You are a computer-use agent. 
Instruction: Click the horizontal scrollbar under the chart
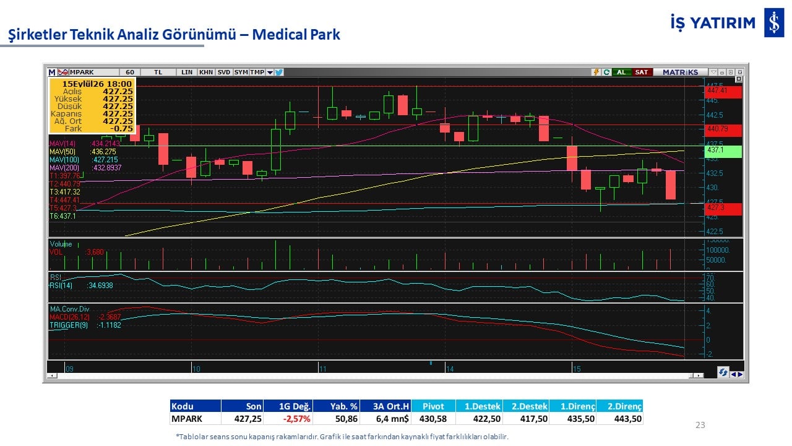(x=377, y=375)
